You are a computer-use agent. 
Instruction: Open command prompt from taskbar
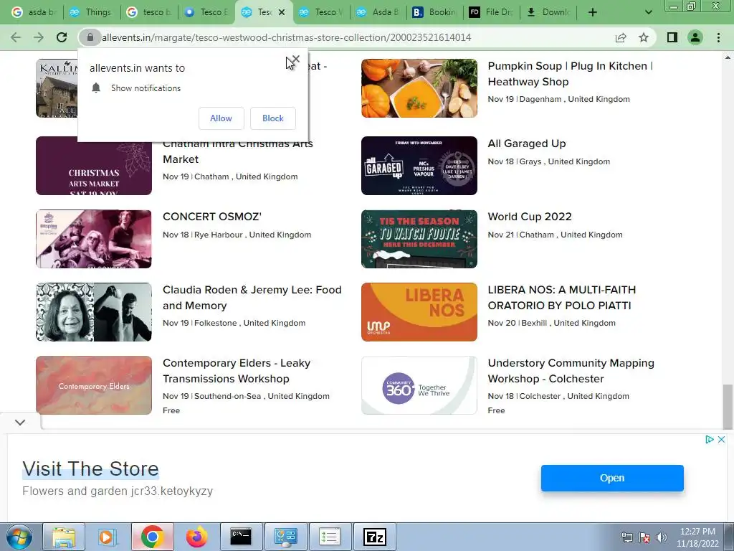[241, 537]
